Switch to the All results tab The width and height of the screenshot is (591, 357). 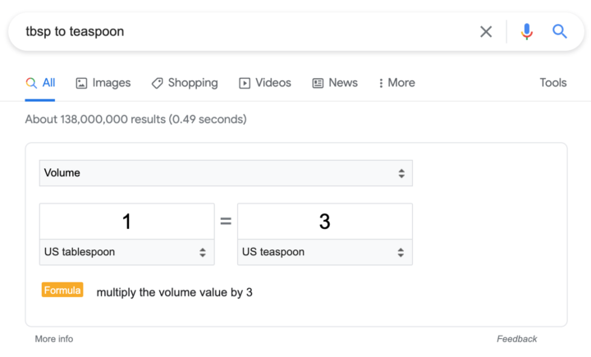click(40, 83)
